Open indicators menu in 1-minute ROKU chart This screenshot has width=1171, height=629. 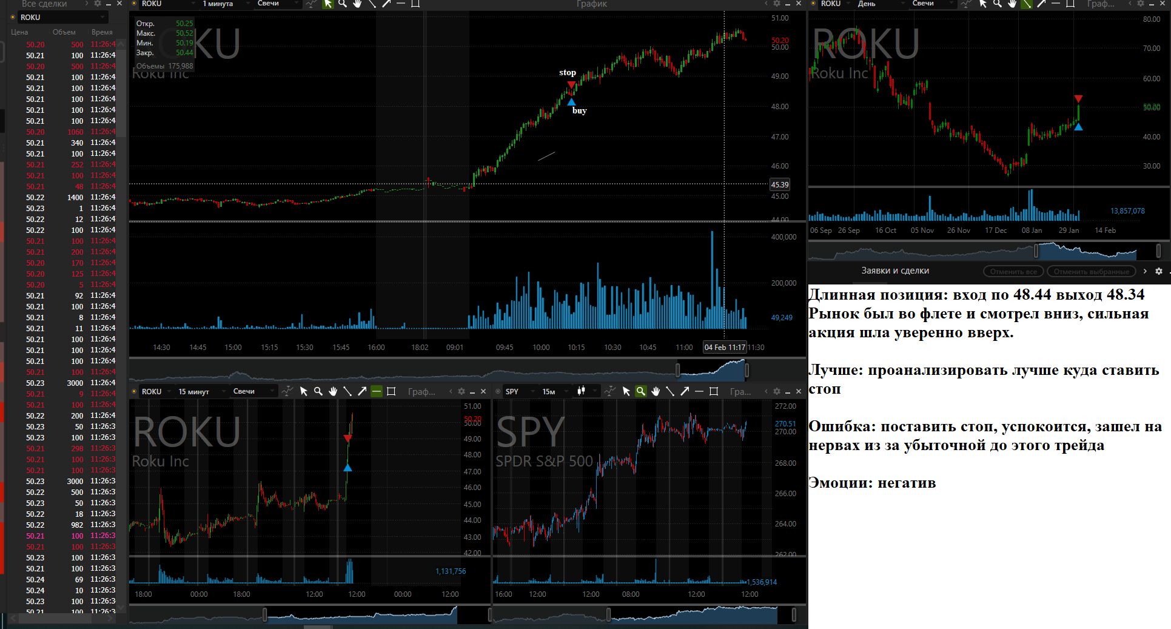pos(311,4)
